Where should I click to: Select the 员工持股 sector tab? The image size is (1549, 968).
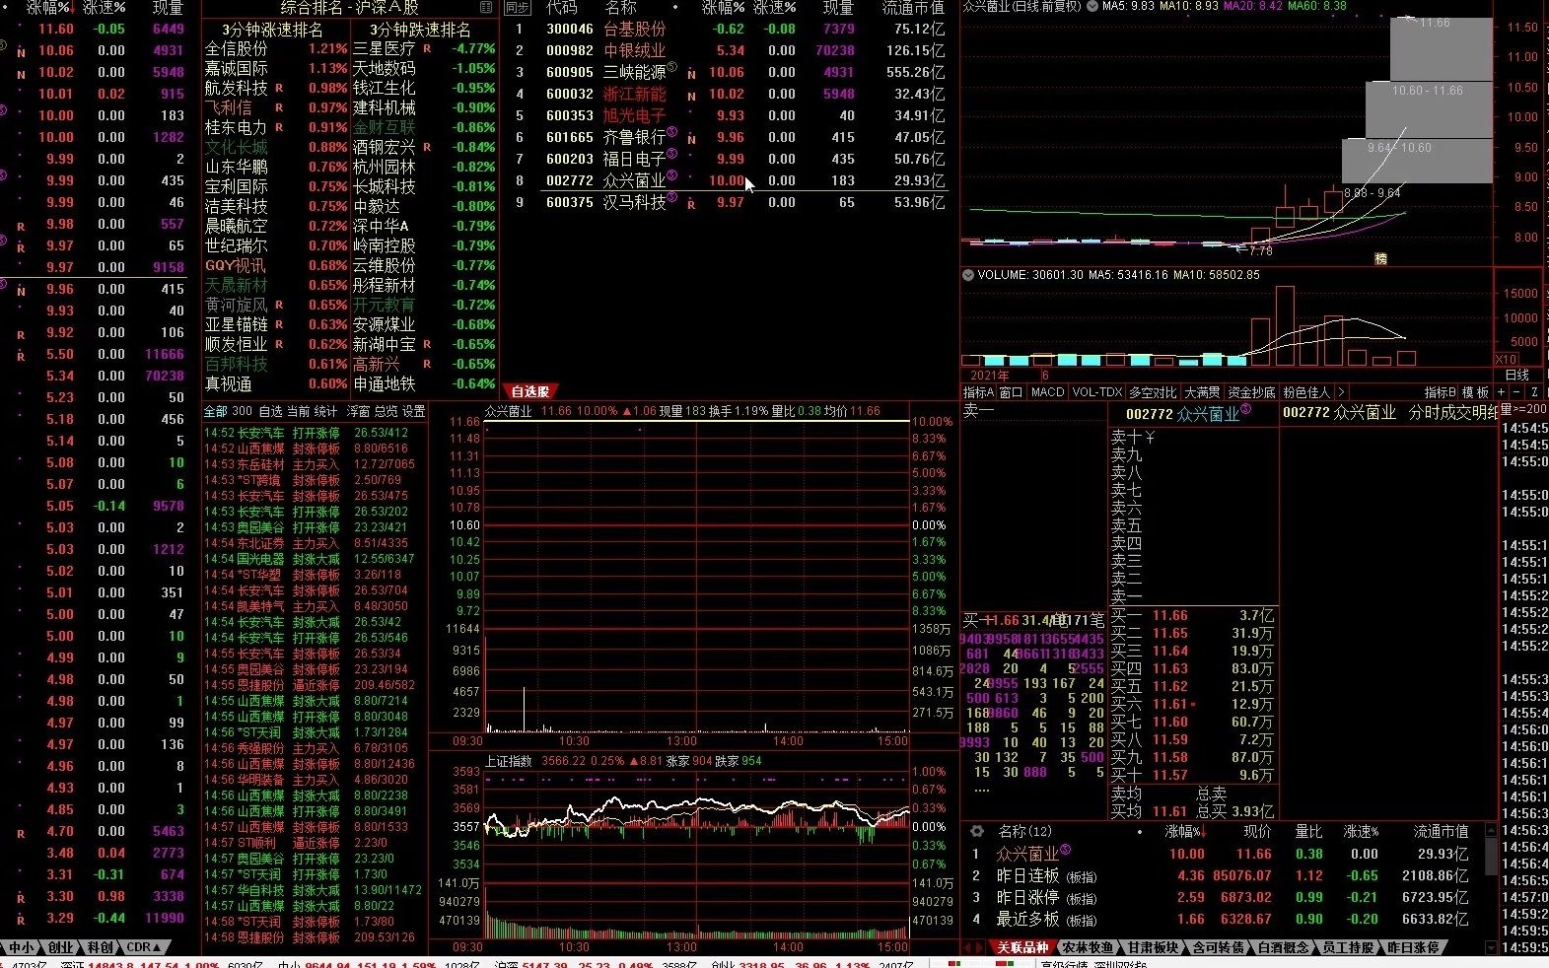(x=1348, y=947)
